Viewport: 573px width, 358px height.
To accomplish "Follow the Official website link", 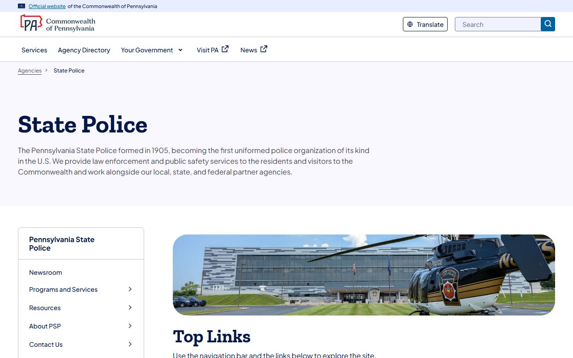I will (47, 6).
